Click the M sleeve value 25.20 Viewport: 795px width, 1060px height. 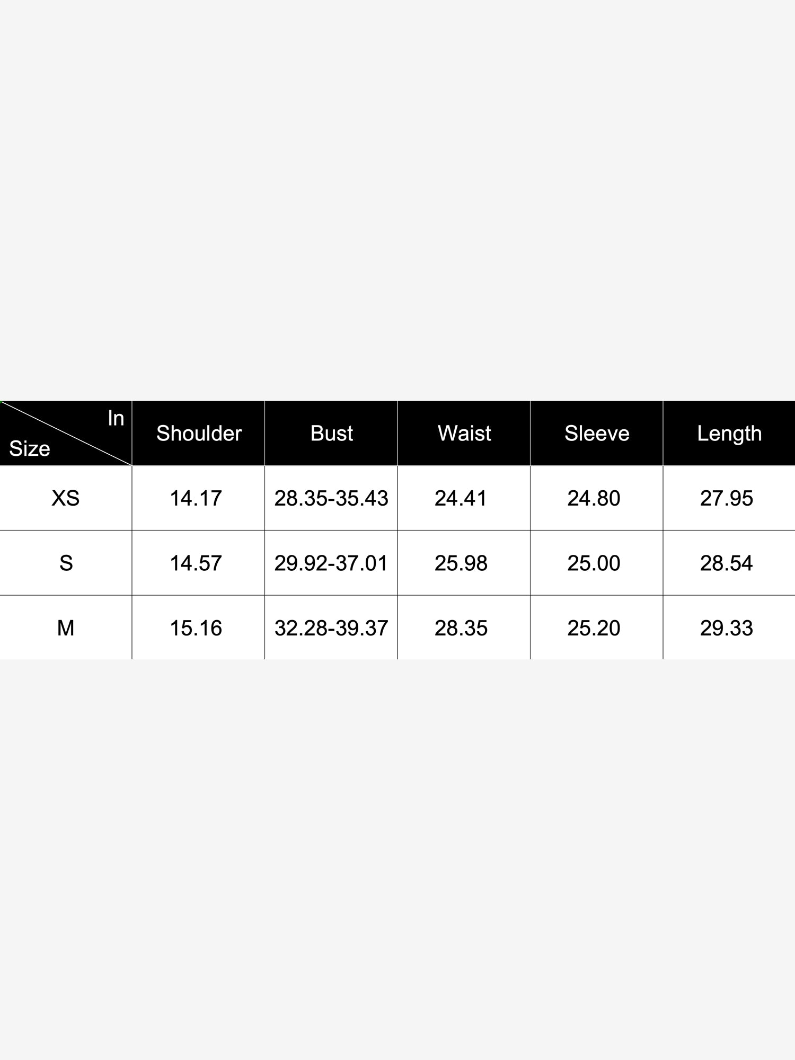coord(594,628)
